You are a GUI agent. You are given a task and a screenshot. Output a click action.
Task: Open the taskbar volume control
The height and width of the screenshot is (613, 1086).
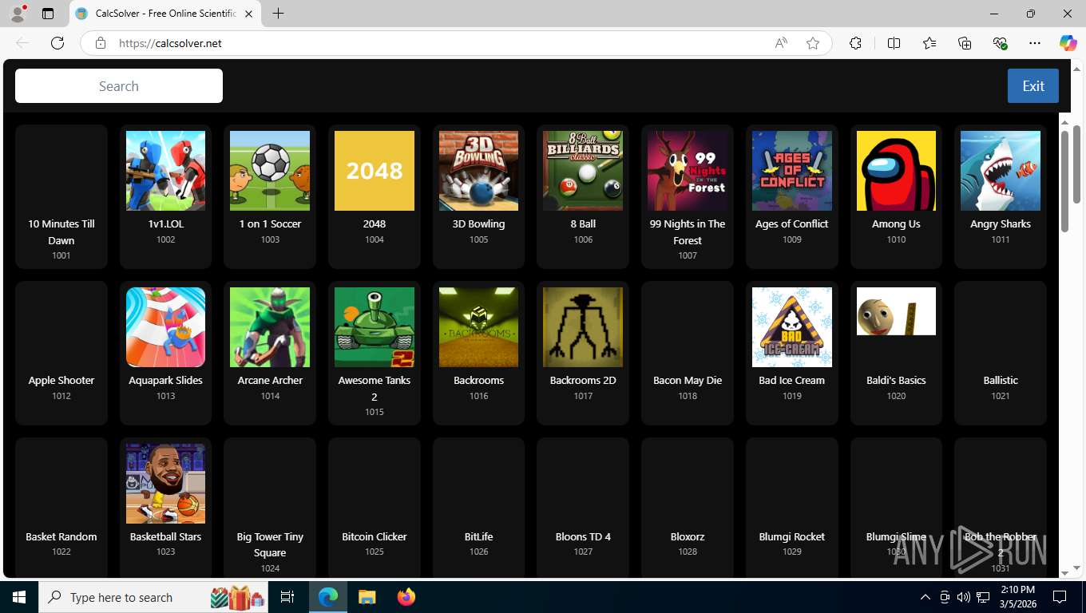964,597
